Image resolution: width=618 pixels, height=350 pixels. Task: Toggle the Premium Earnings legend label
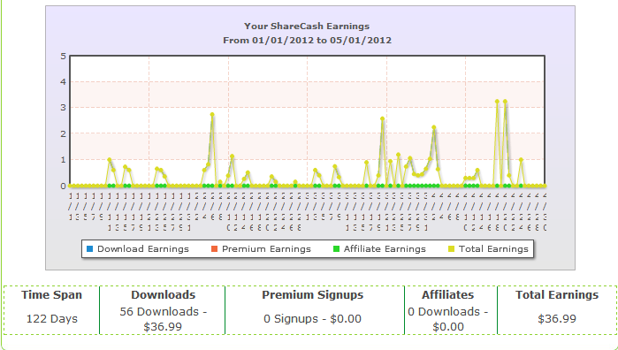point(266,249)
